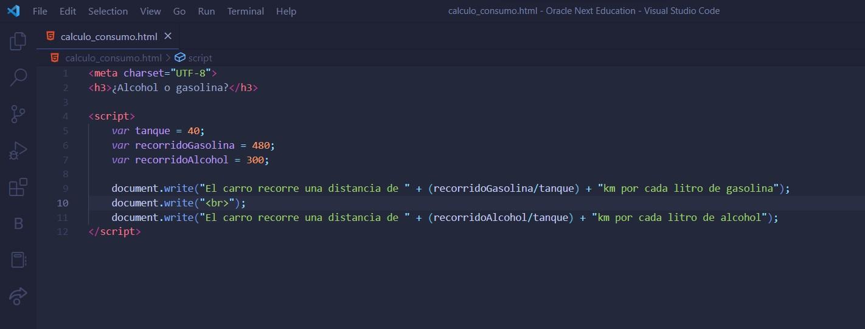The image size is (865, 329).
Task: Click the charset="UTF-8" meta tag text
Action: tap(167, 73)
